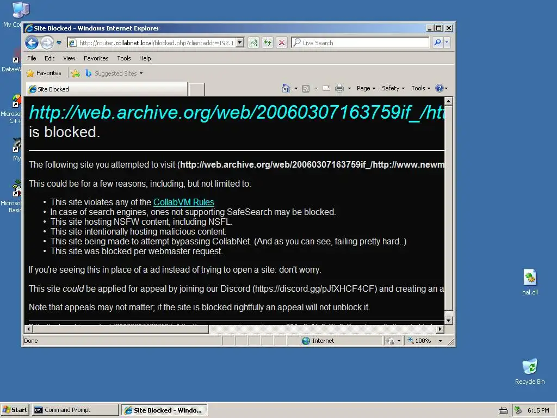The width and height of the screenshot is (557, 418).
Task: Select Recycle Bin desktop icon
Action: coord(530,372)
